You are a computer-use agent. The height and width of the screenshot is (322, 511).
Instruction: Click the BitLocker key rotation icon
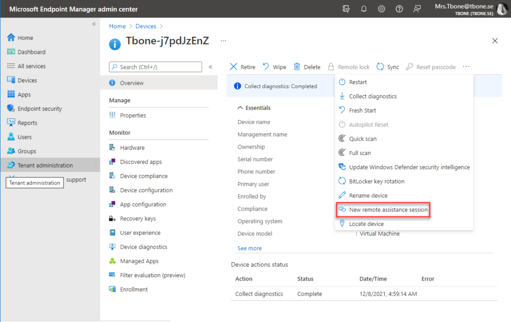[342, 181]
